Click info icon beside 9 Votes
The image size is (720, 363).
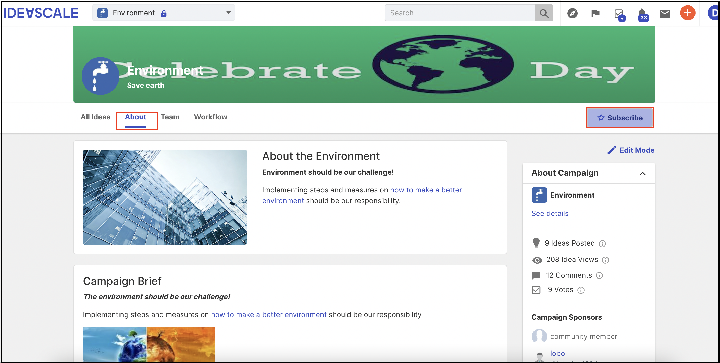coord(581,290)
